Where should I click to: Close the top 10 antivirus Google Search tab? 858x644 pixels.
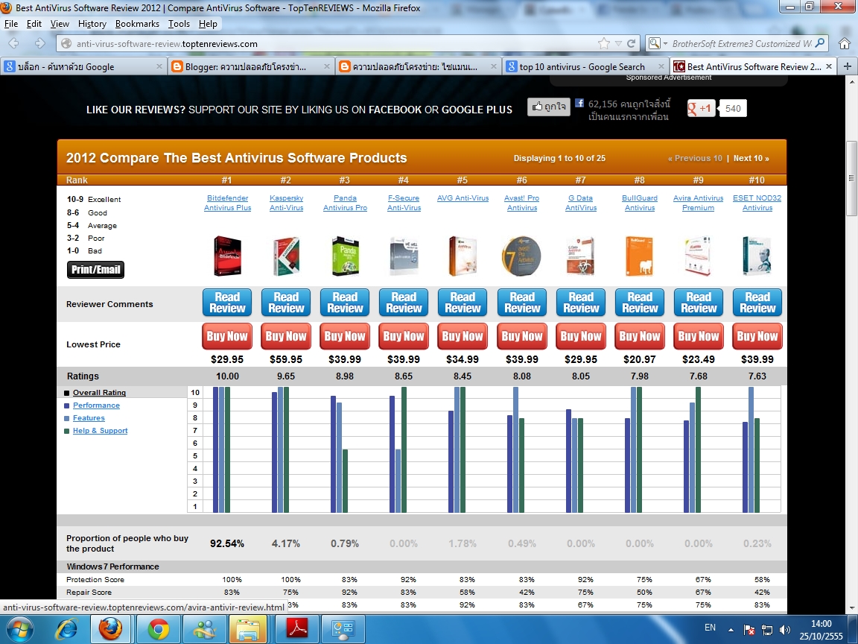(x=661, y=66)
